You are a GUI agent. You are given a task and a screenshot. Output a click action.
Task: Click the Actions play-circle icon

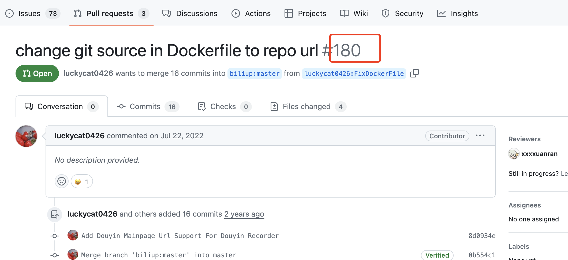pos(236,13)
